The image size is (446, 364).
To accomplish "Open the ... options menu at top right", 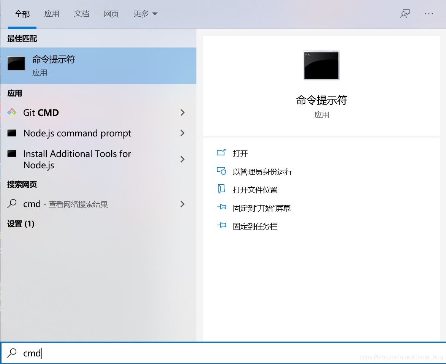I will pos(429,13).
